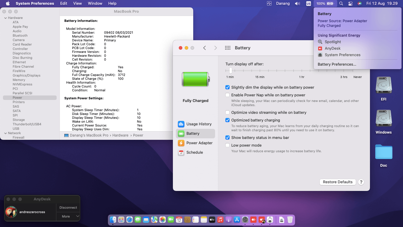The height and width of the screenshot is (227, 403).
Task: Click the show all preferences grid icon
Action: click(227, 48)
